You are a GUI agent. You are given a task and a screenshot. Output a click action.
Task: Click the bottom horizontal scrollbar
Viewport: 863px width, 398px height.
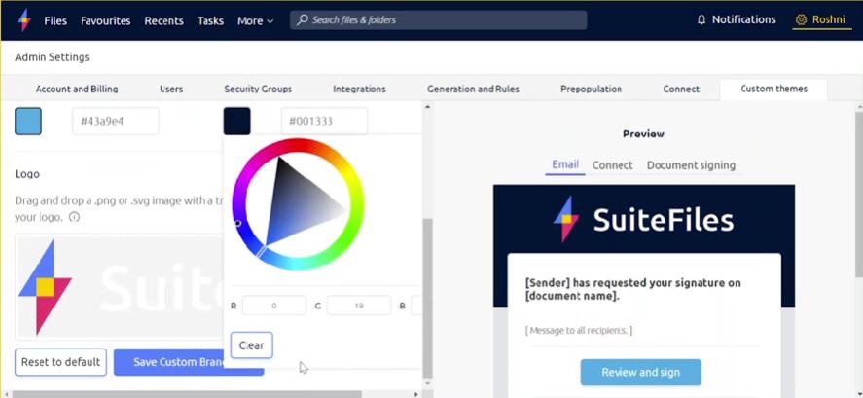[187, 394]
